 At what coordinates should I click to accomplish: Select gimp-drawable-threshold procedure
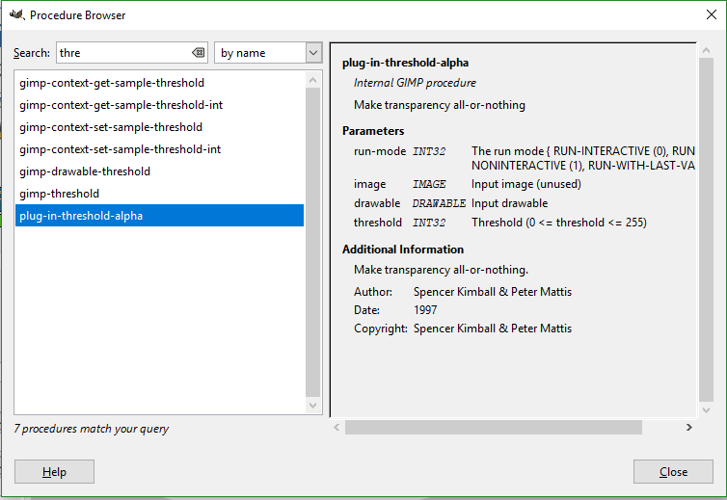pos(85,171)
